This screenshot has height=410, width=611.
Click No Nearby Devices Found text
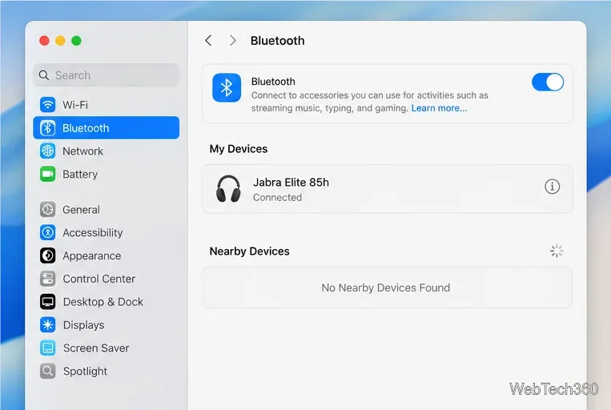[386, 287]
